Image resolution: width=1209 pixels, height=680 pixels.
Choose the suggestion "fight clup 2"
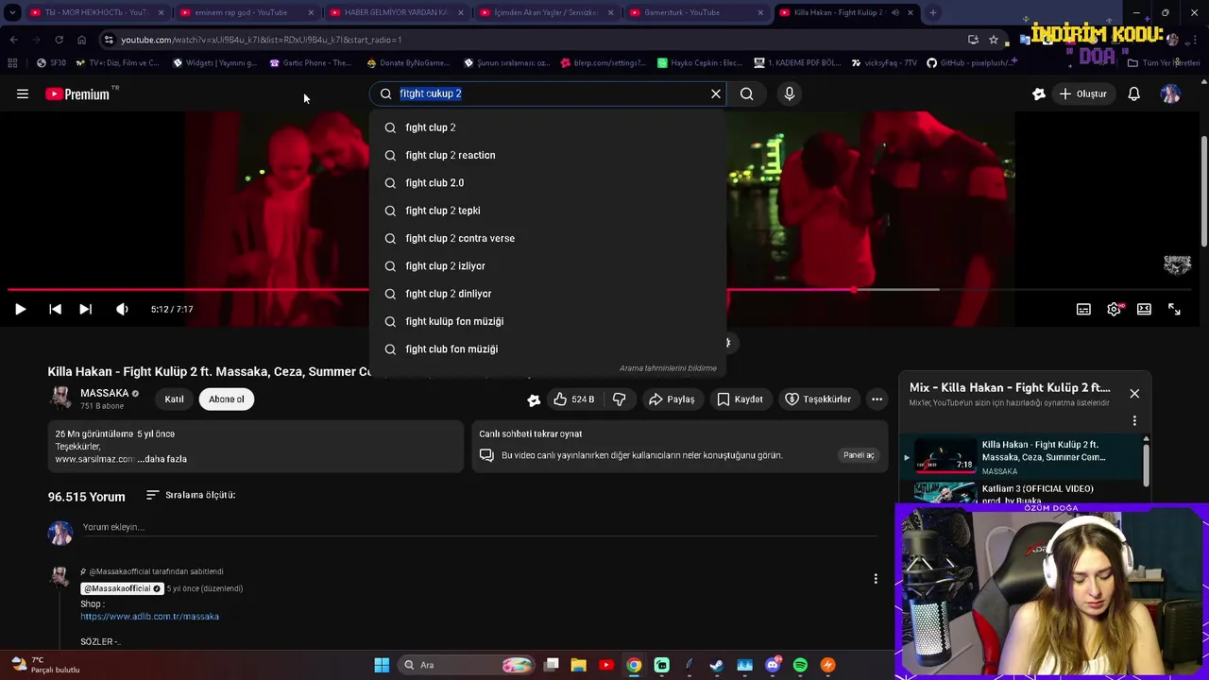(548, 127)
